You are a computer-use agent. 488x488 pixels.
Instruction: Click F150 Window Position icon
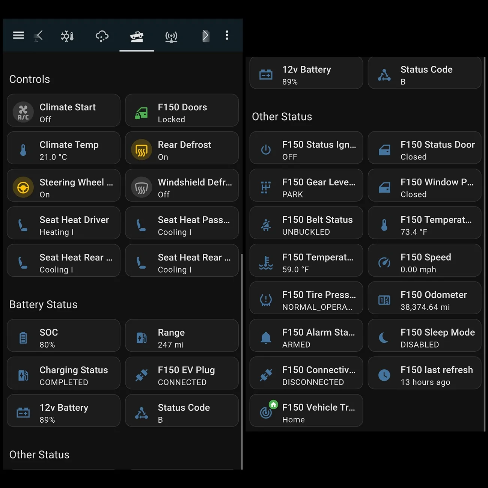(384, 188)
